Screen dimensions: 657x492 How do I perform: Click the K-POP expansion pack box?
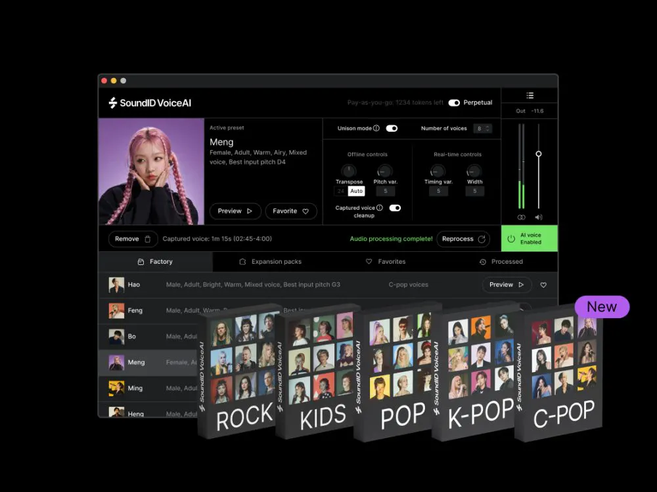[474, 371]
